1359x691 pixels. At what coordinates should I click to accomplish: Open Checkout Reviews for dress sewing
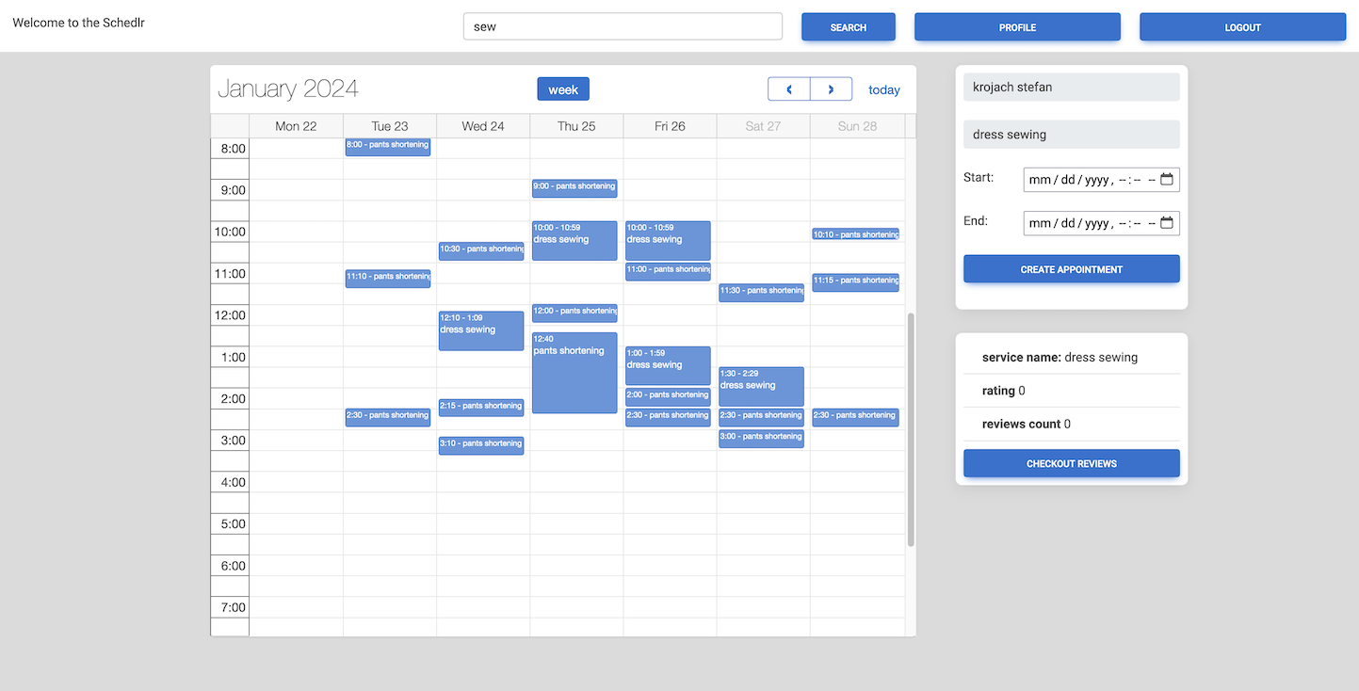tap(1071, 463)
